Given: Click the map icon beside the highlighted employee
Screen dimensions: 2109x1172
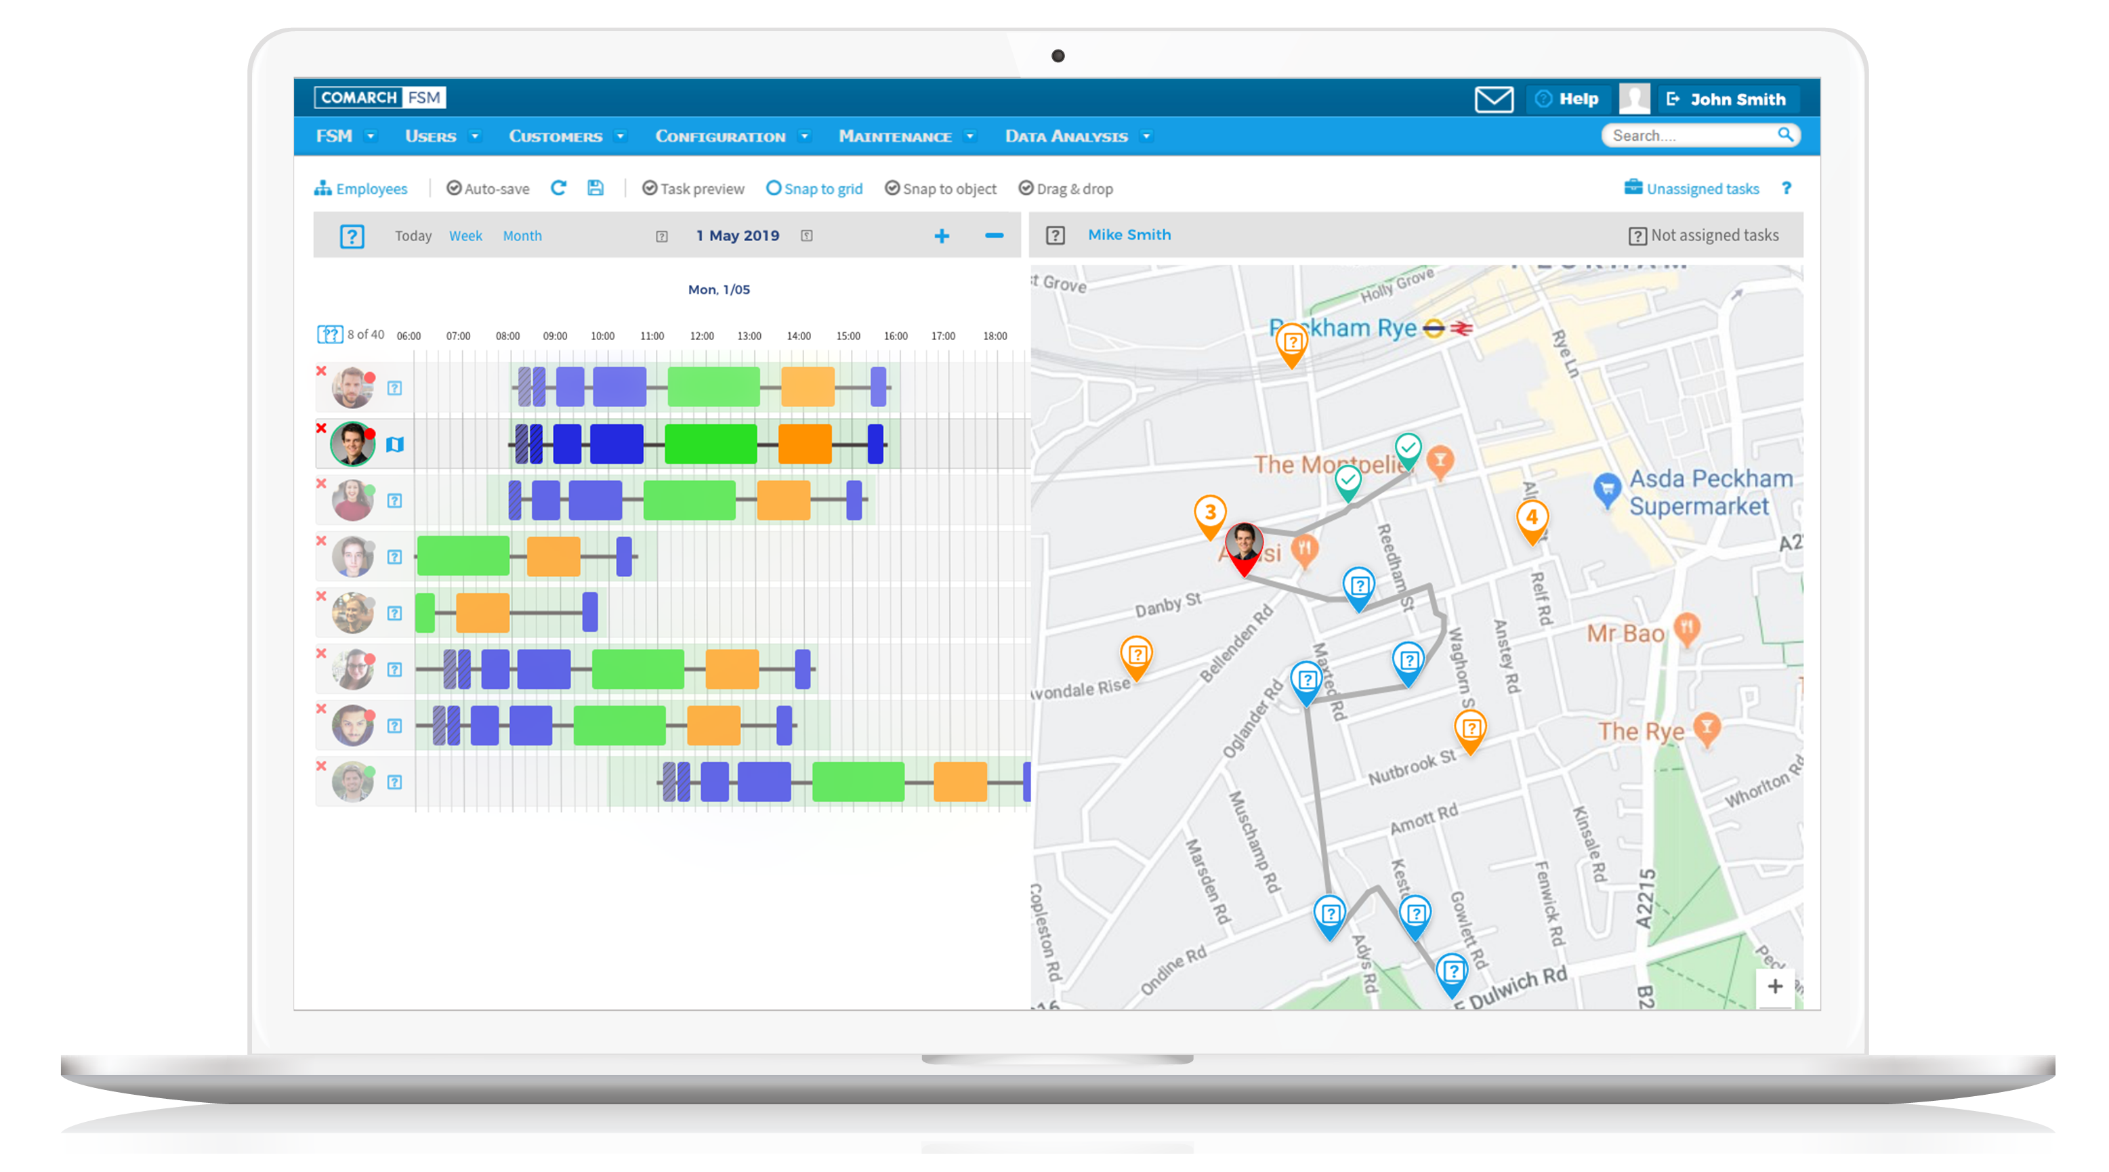Looking at the screenshot, I should pos(394,444).
